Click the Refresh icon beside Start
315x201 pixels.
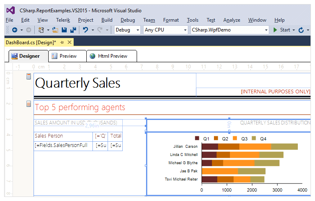tap(301, 30)
